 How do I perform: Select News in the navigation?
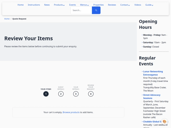click(x=47, y=5)
